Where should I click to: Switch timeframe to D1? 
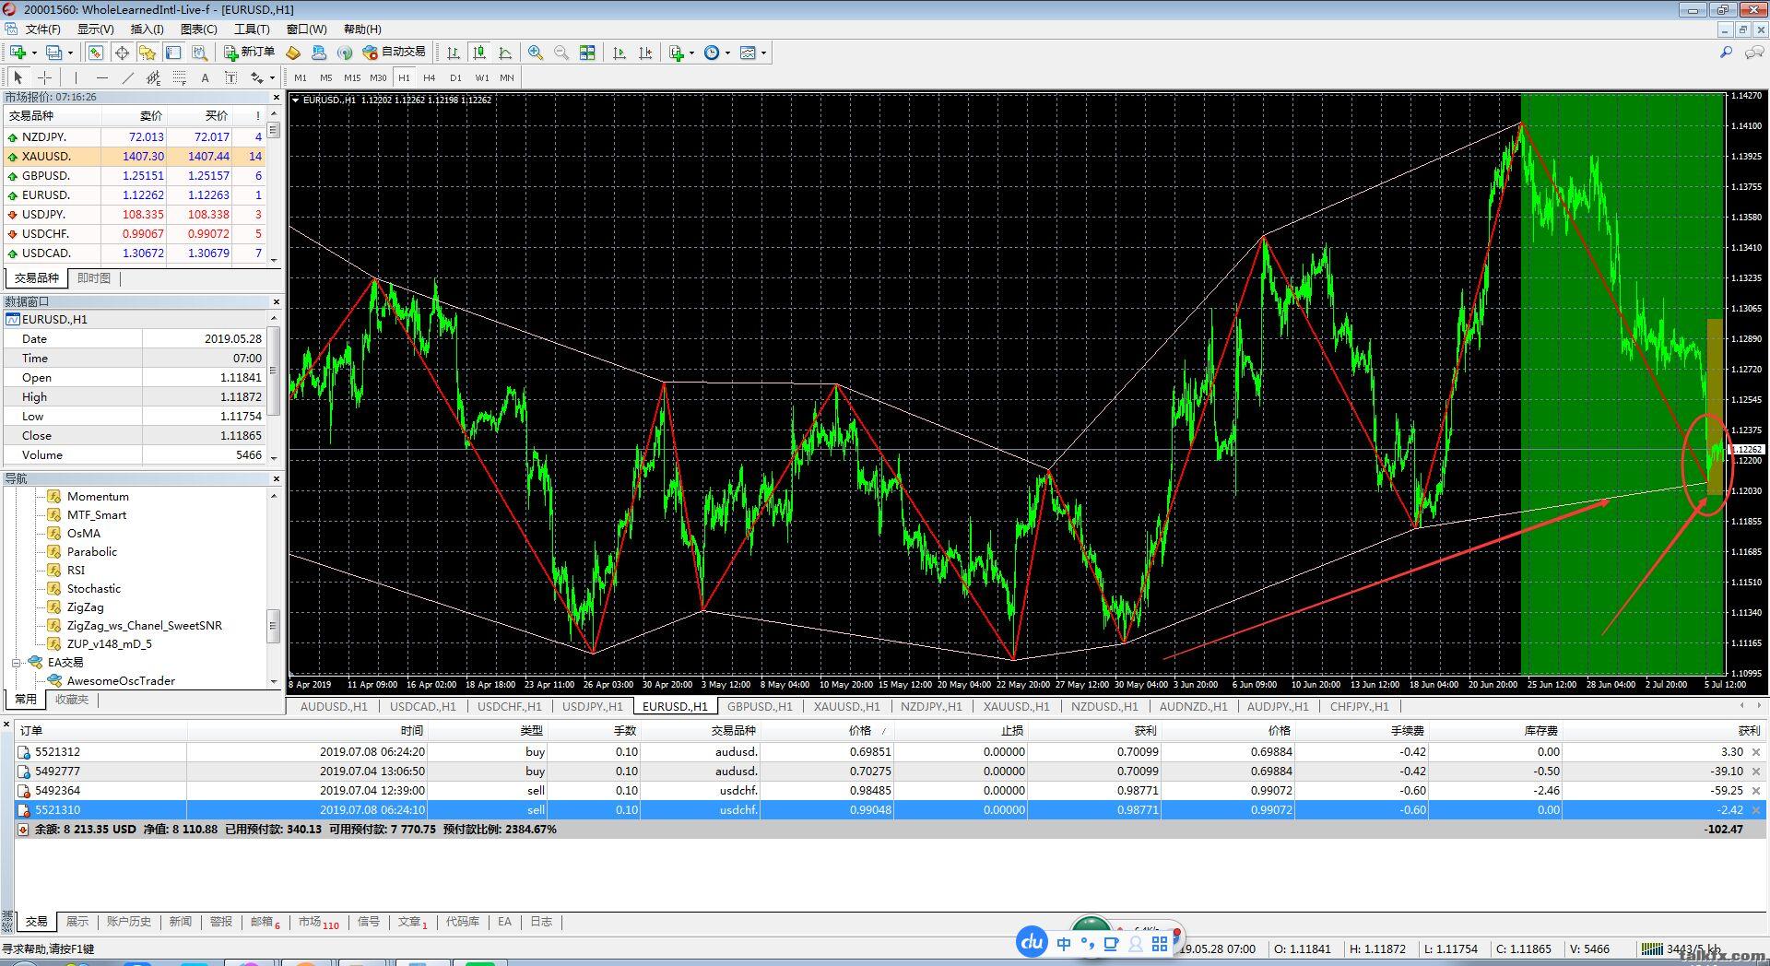[x=455, y=77]
